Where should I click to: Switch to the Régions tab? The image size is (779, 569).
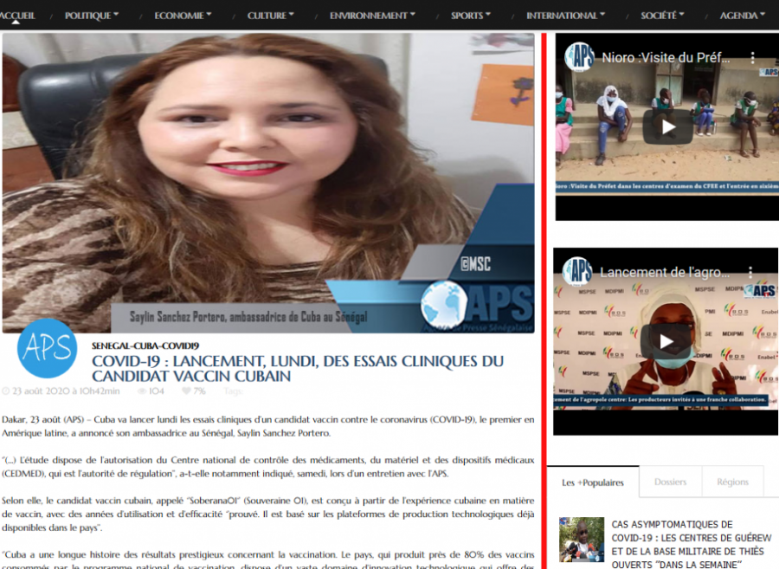(732, 482)
